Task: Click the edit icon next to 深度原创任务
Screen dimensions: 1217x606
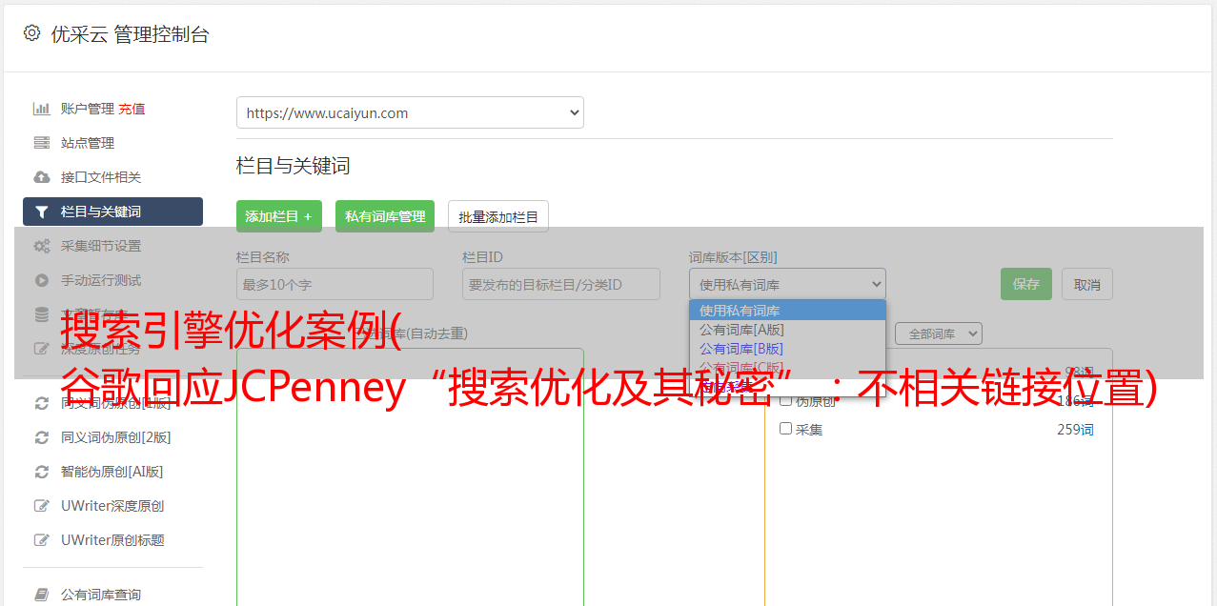Action: [42, 349]
